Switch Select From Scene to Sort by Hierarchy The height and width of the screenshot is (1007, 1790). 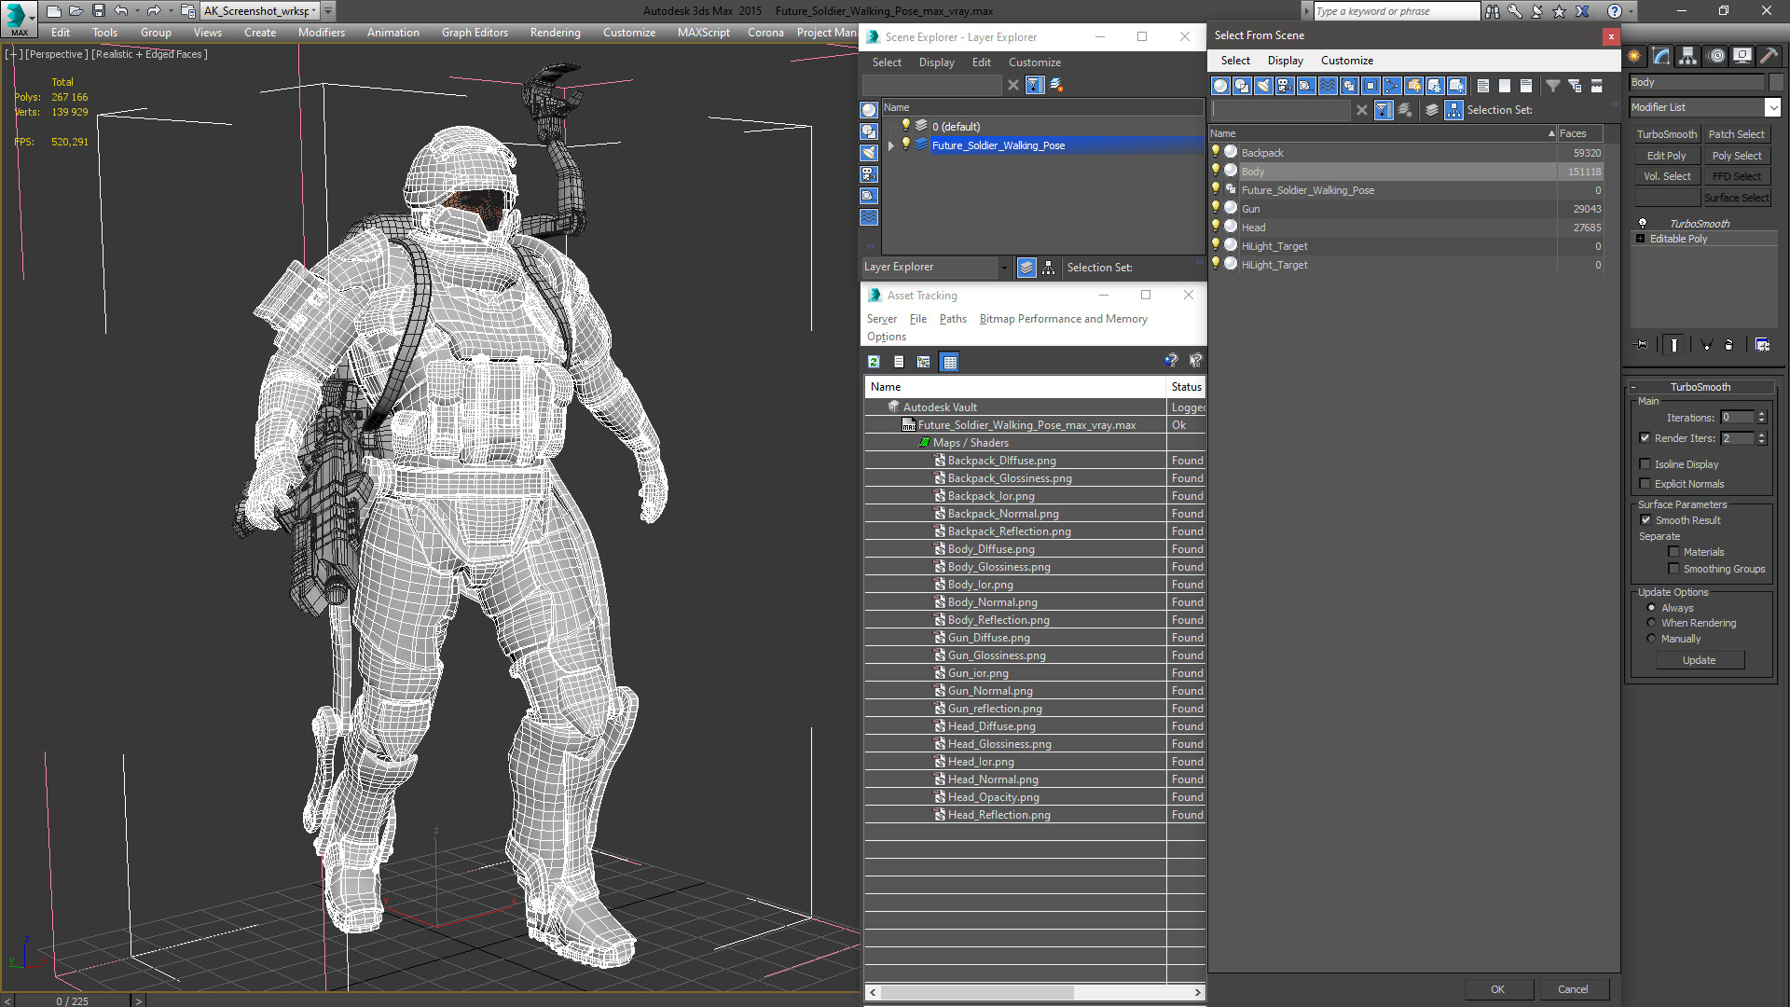tap(1454, 110)
